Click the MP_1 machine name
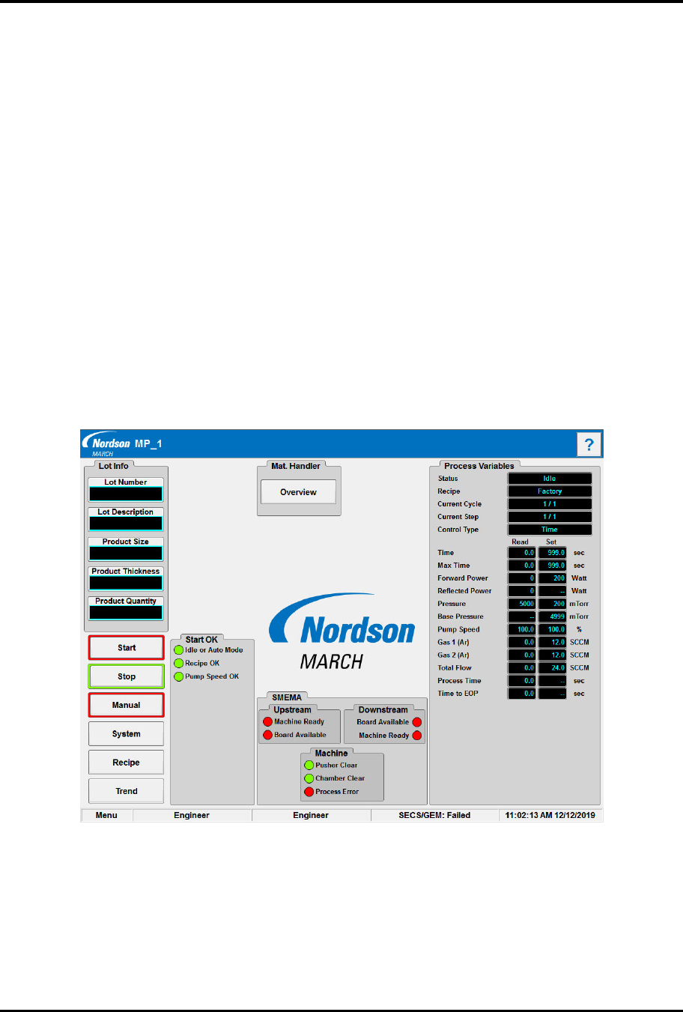 tap(148, 443)
